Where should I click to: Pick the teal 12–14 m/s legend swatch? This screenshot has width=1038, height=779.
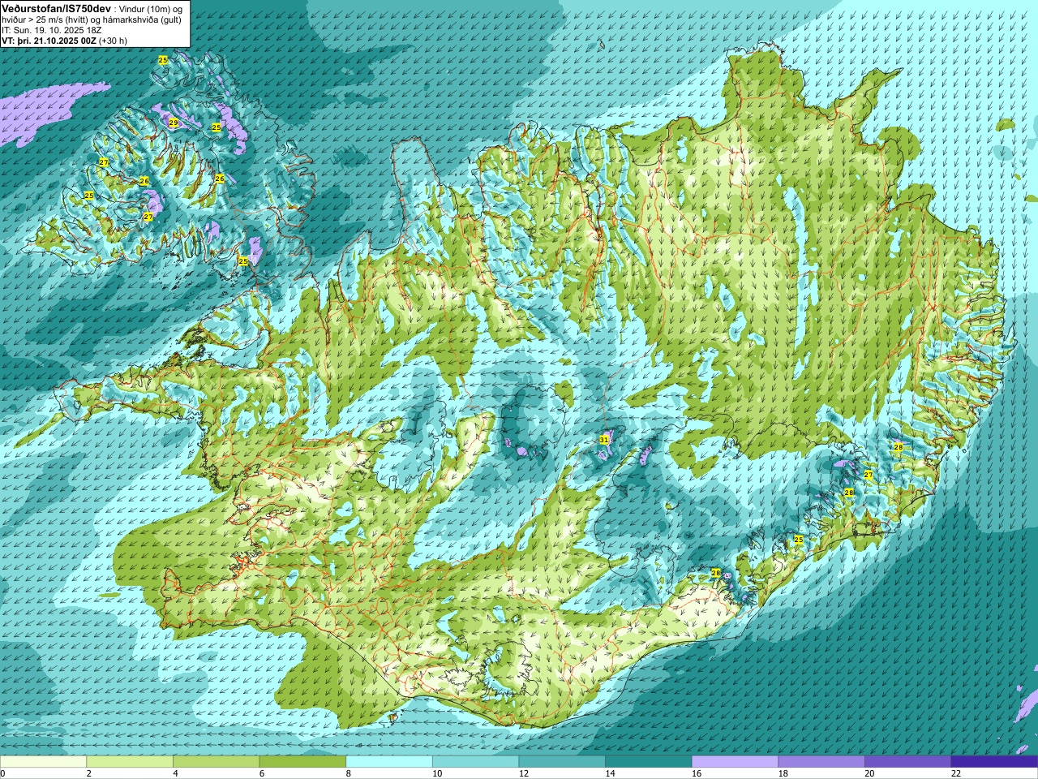562,762
